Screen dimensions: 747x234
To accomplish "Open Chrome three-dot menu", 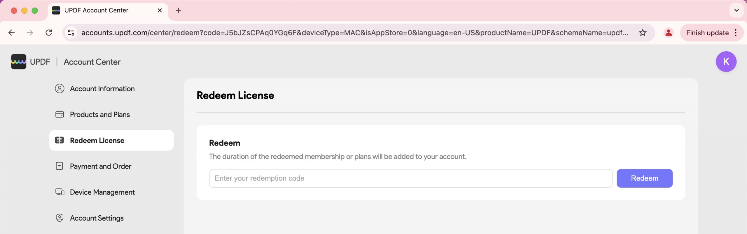I will [736, 33].
